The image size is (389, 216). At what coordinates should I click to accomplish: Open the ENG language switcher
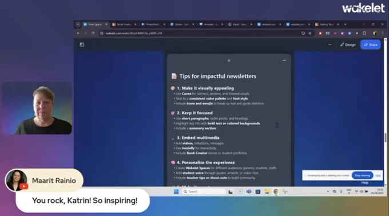tap(349, 191)
